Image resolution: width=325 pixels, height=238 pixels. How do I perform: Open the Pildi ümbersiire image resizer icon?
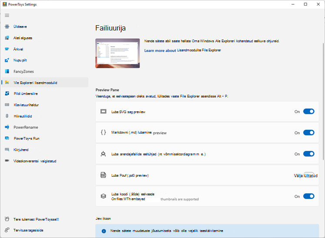(7, 94)
